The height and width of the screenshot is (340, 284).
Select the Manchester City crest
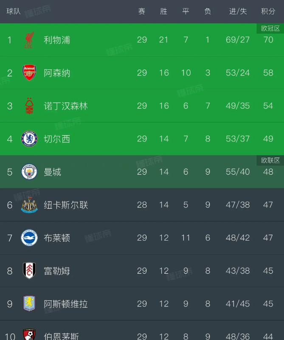(x=29, y=172)
